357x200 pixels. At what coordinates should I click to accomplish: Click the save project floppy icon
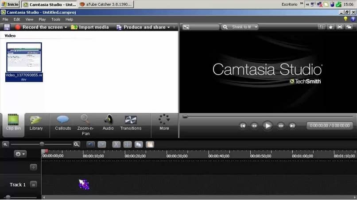pos(7,27)
